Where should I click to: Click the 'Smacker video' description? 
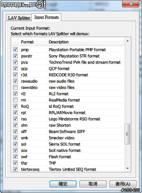tap(62, 138)
